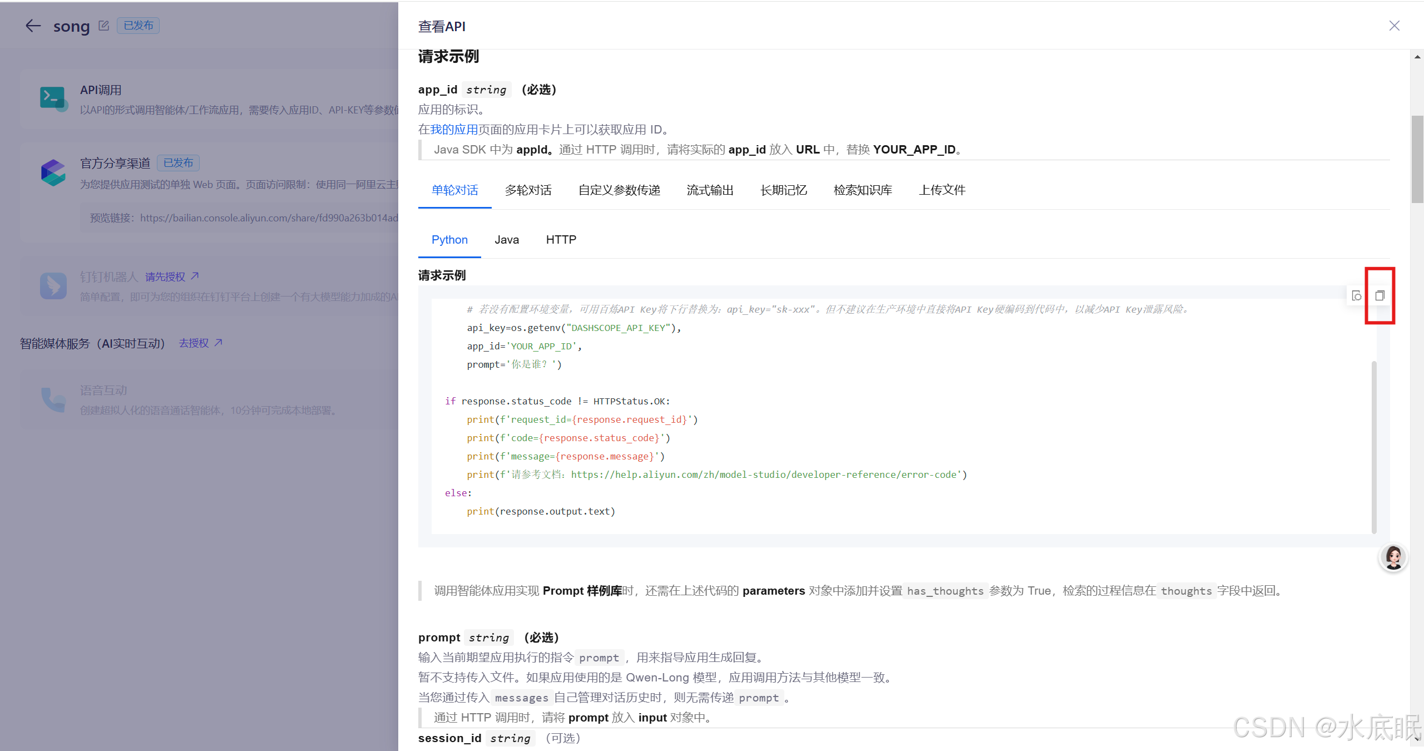
Task: Select the HTTP code tab
Action: [561, 240]
